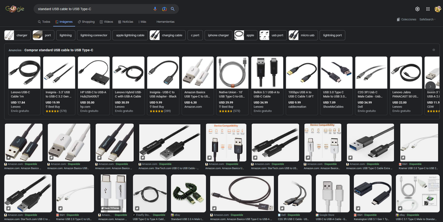The width and height of the screenshot is (443, 222).
Task: Open C2G 3Ft Usb C Dell ad
Action: pos(371,86)
